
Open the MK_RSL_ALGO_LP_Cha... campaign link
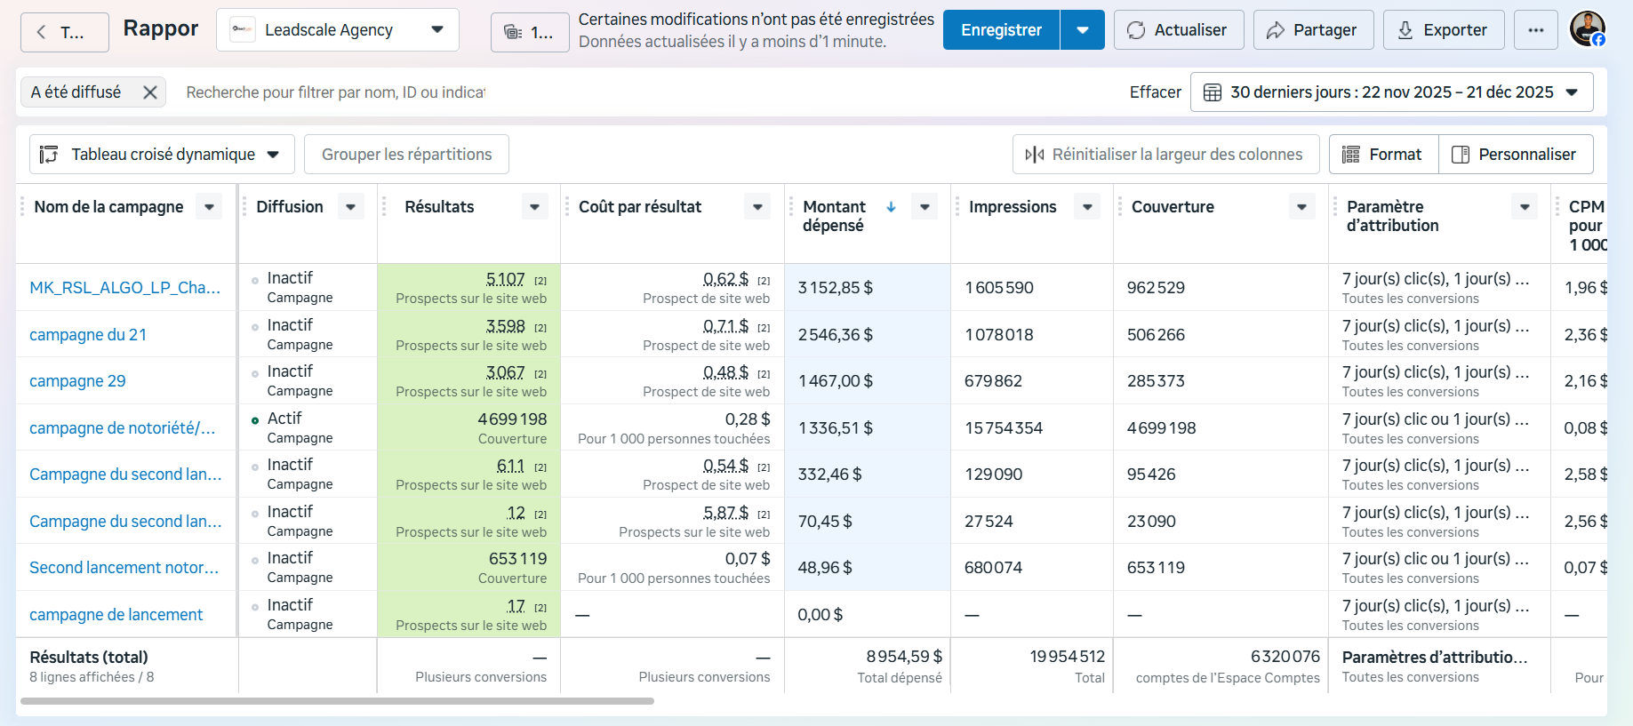coord(125,288)
